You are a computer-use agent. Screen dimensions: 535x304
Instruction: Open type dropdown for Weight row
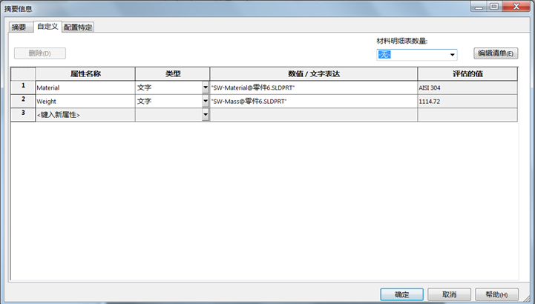(x=206, y=101)
